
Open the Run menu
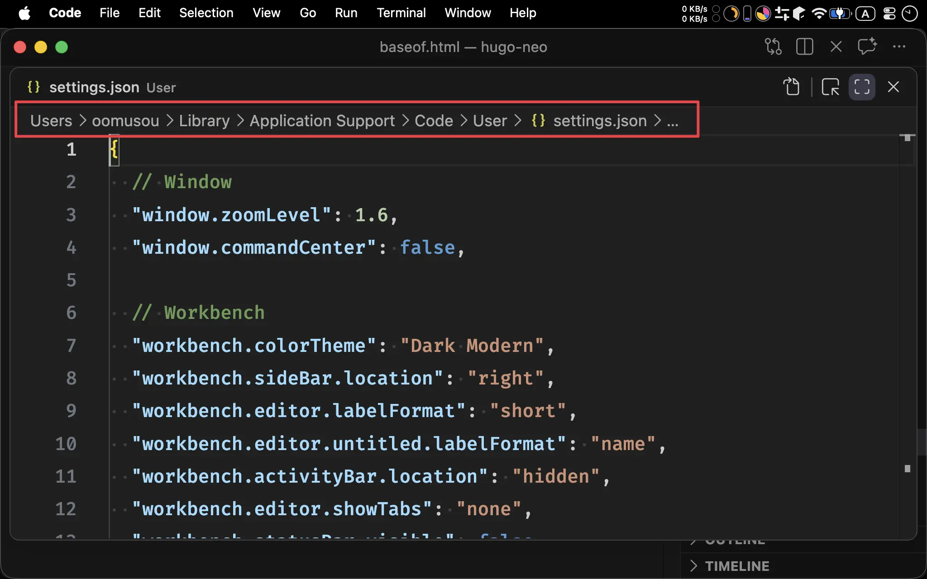[346, 13]
